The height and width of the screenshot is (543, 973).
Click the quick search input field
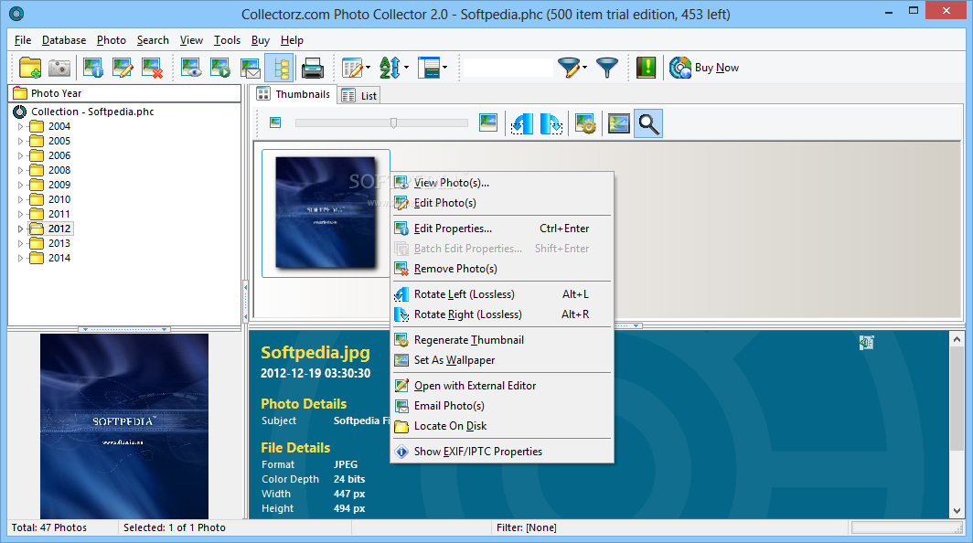508,68
